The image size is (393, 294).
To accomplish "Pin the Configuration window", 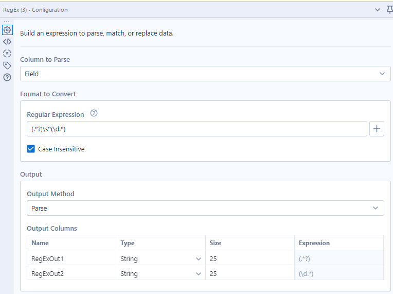I will click(389, 10).
